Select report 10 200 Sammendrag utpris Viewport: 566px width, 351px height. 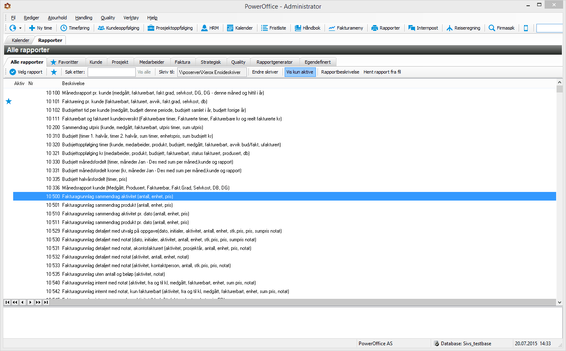pos(285,127)
